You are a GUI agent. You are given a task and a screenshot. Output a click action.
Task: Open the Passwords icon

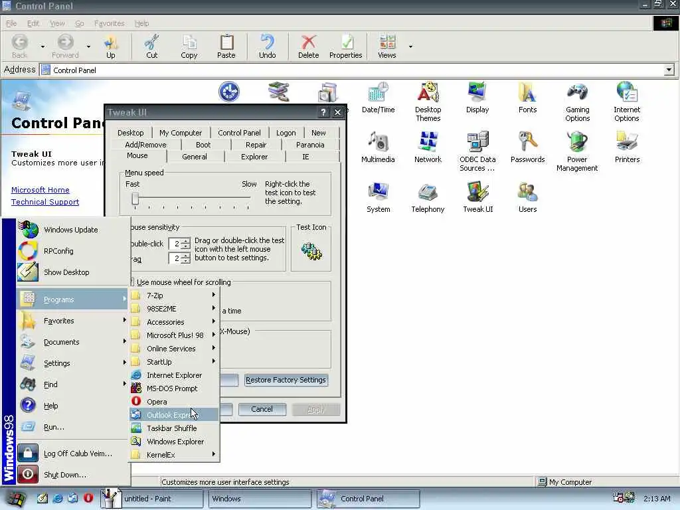pos(527,147)
